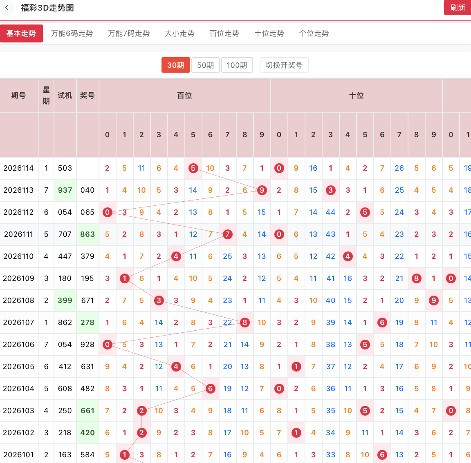The width and height of the screenshot is (471, 463).
Task: Go back using the top-left arrow
Action: click(7, 8)
